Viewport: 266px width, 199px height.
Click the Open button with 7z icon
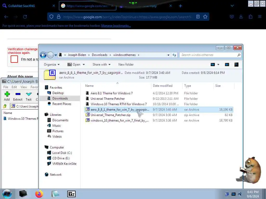pos(74,65)
